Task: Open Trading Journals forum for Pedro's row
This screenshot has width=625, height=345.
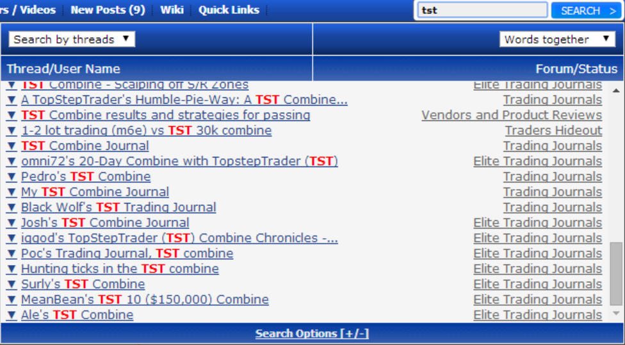Action: (x=553, y=177)
